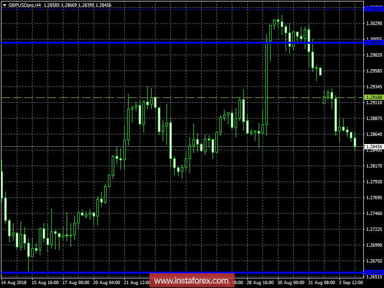Viewport: 384px width, 288px height.
Task: Click the 14 Aug 2018 time label
Action: [14, 283]
